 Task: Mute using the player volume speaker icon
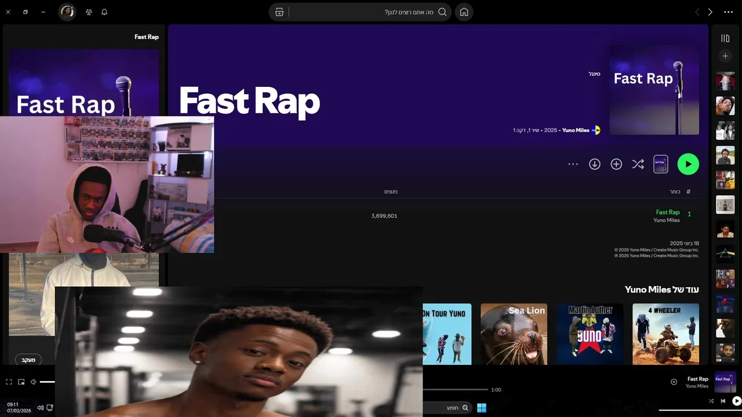click(33, 382)
